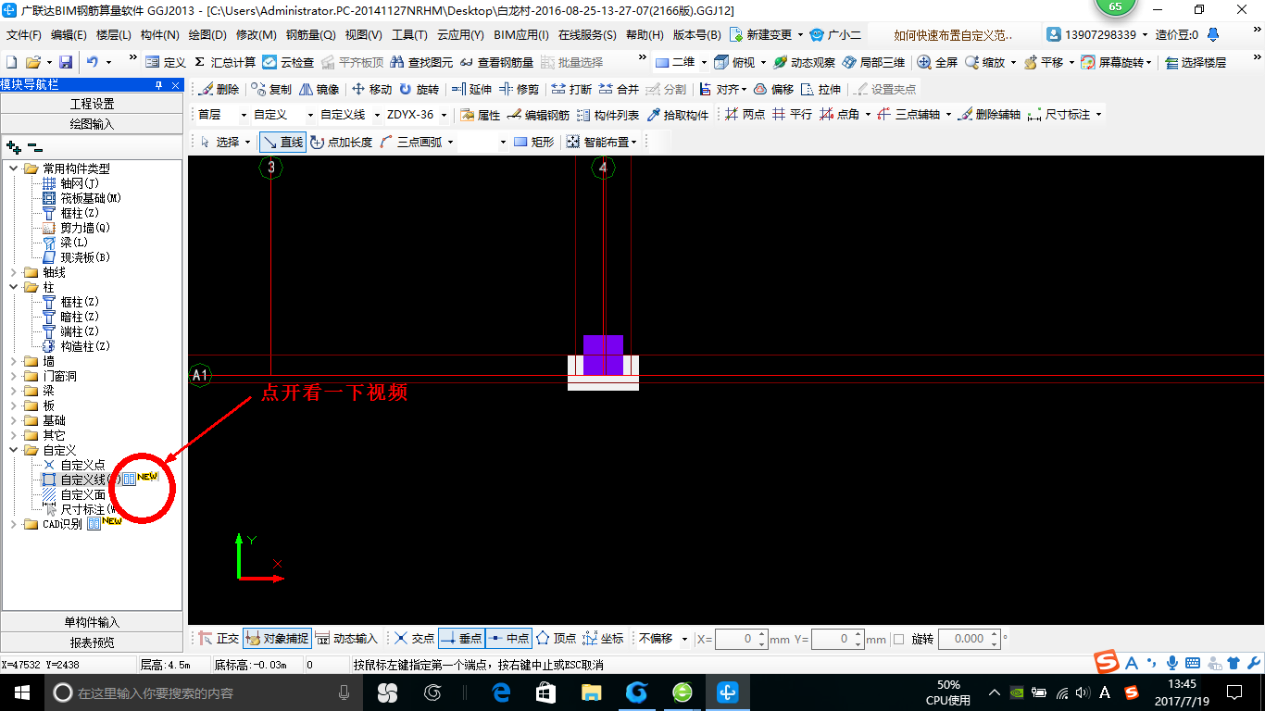The width and height of the screenshot is (1265, 711).
Task: Click the save file icon
Action: click(66, 62)
